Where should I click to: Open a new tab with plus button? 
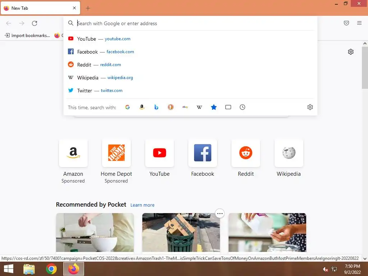[x=88, y=8]
